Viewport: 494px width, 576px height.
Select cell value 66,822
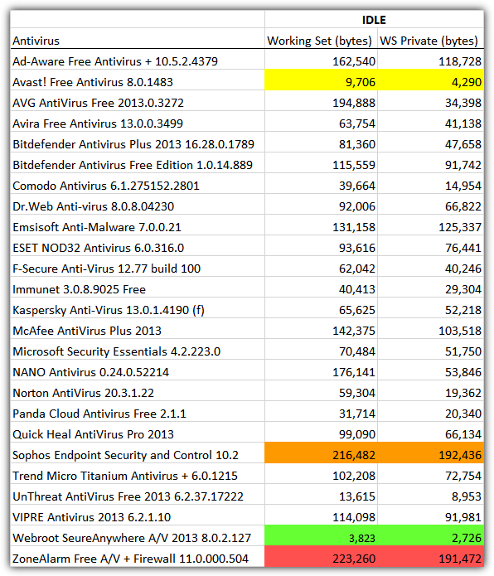[463, 207]
